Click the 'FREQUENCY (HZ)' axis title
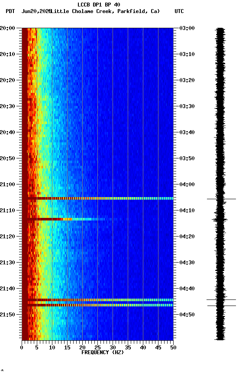This screenshot has height=375, width=239. 103,352
